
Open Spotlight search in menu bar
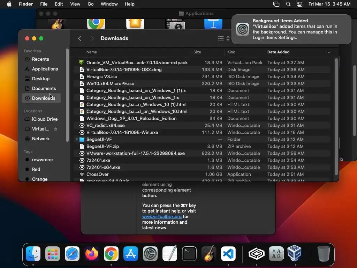coord(288,4)
